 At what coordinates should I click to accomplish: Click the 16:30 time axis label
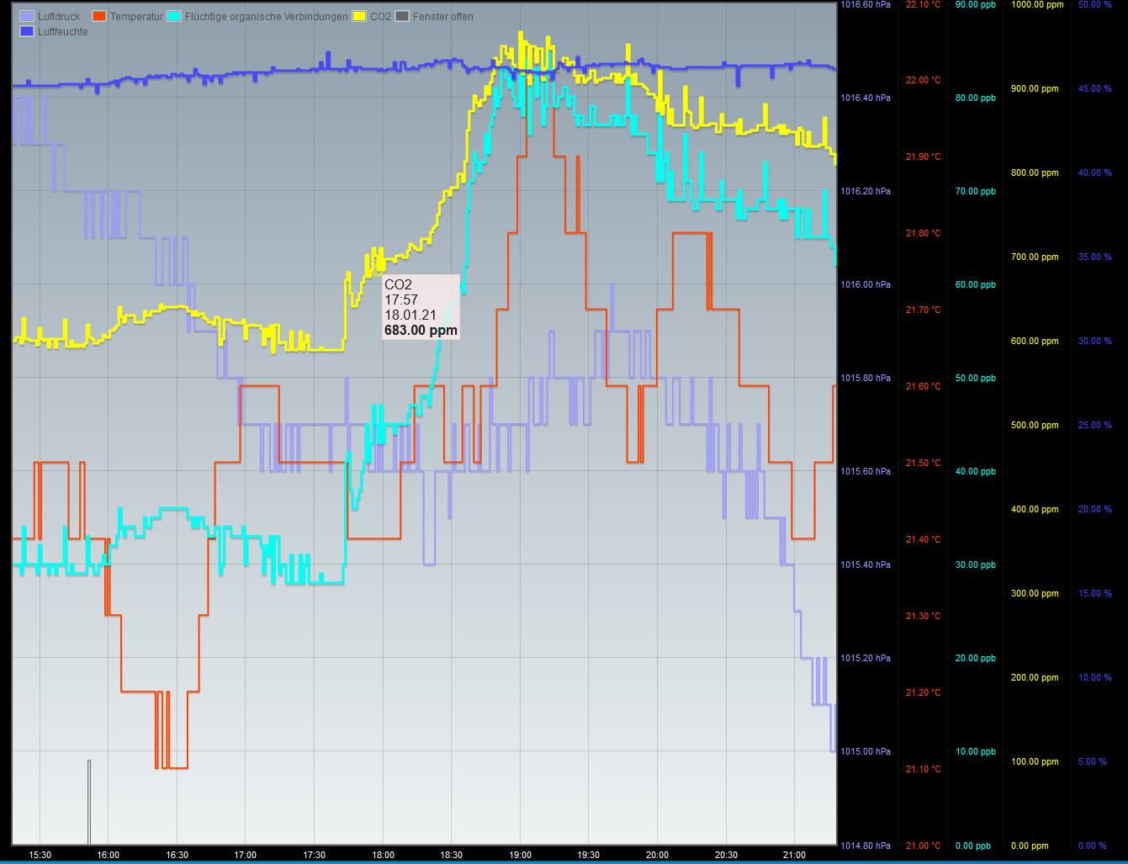point(177,856)
